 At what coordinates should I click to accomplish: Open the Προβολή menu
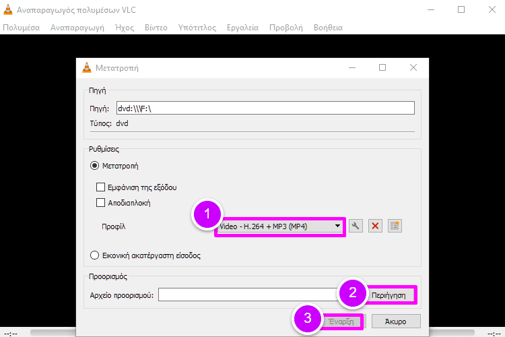[286, 28]
